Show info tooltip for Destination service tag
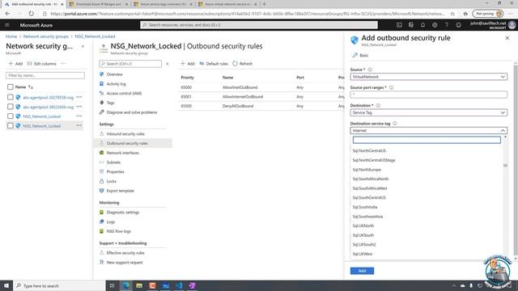518x291 pixels. click(x=395, y=124)
